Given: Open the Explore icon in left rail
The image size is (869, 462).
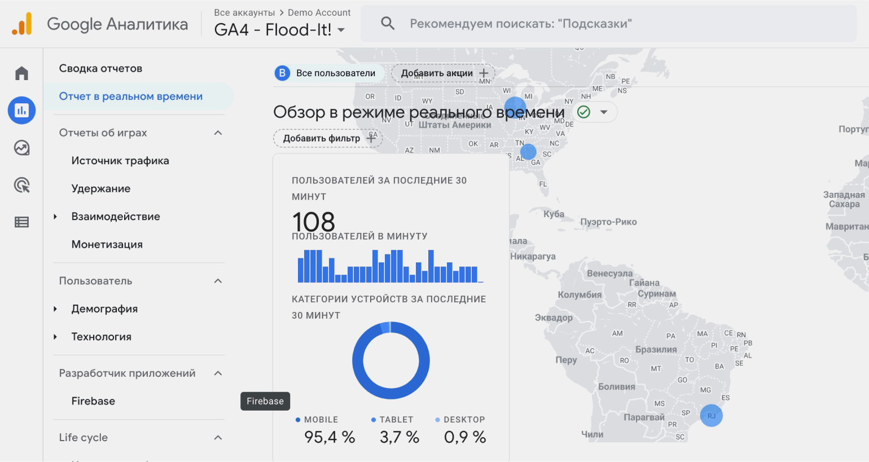Looking at the screenshot, I should click(21, 148).
